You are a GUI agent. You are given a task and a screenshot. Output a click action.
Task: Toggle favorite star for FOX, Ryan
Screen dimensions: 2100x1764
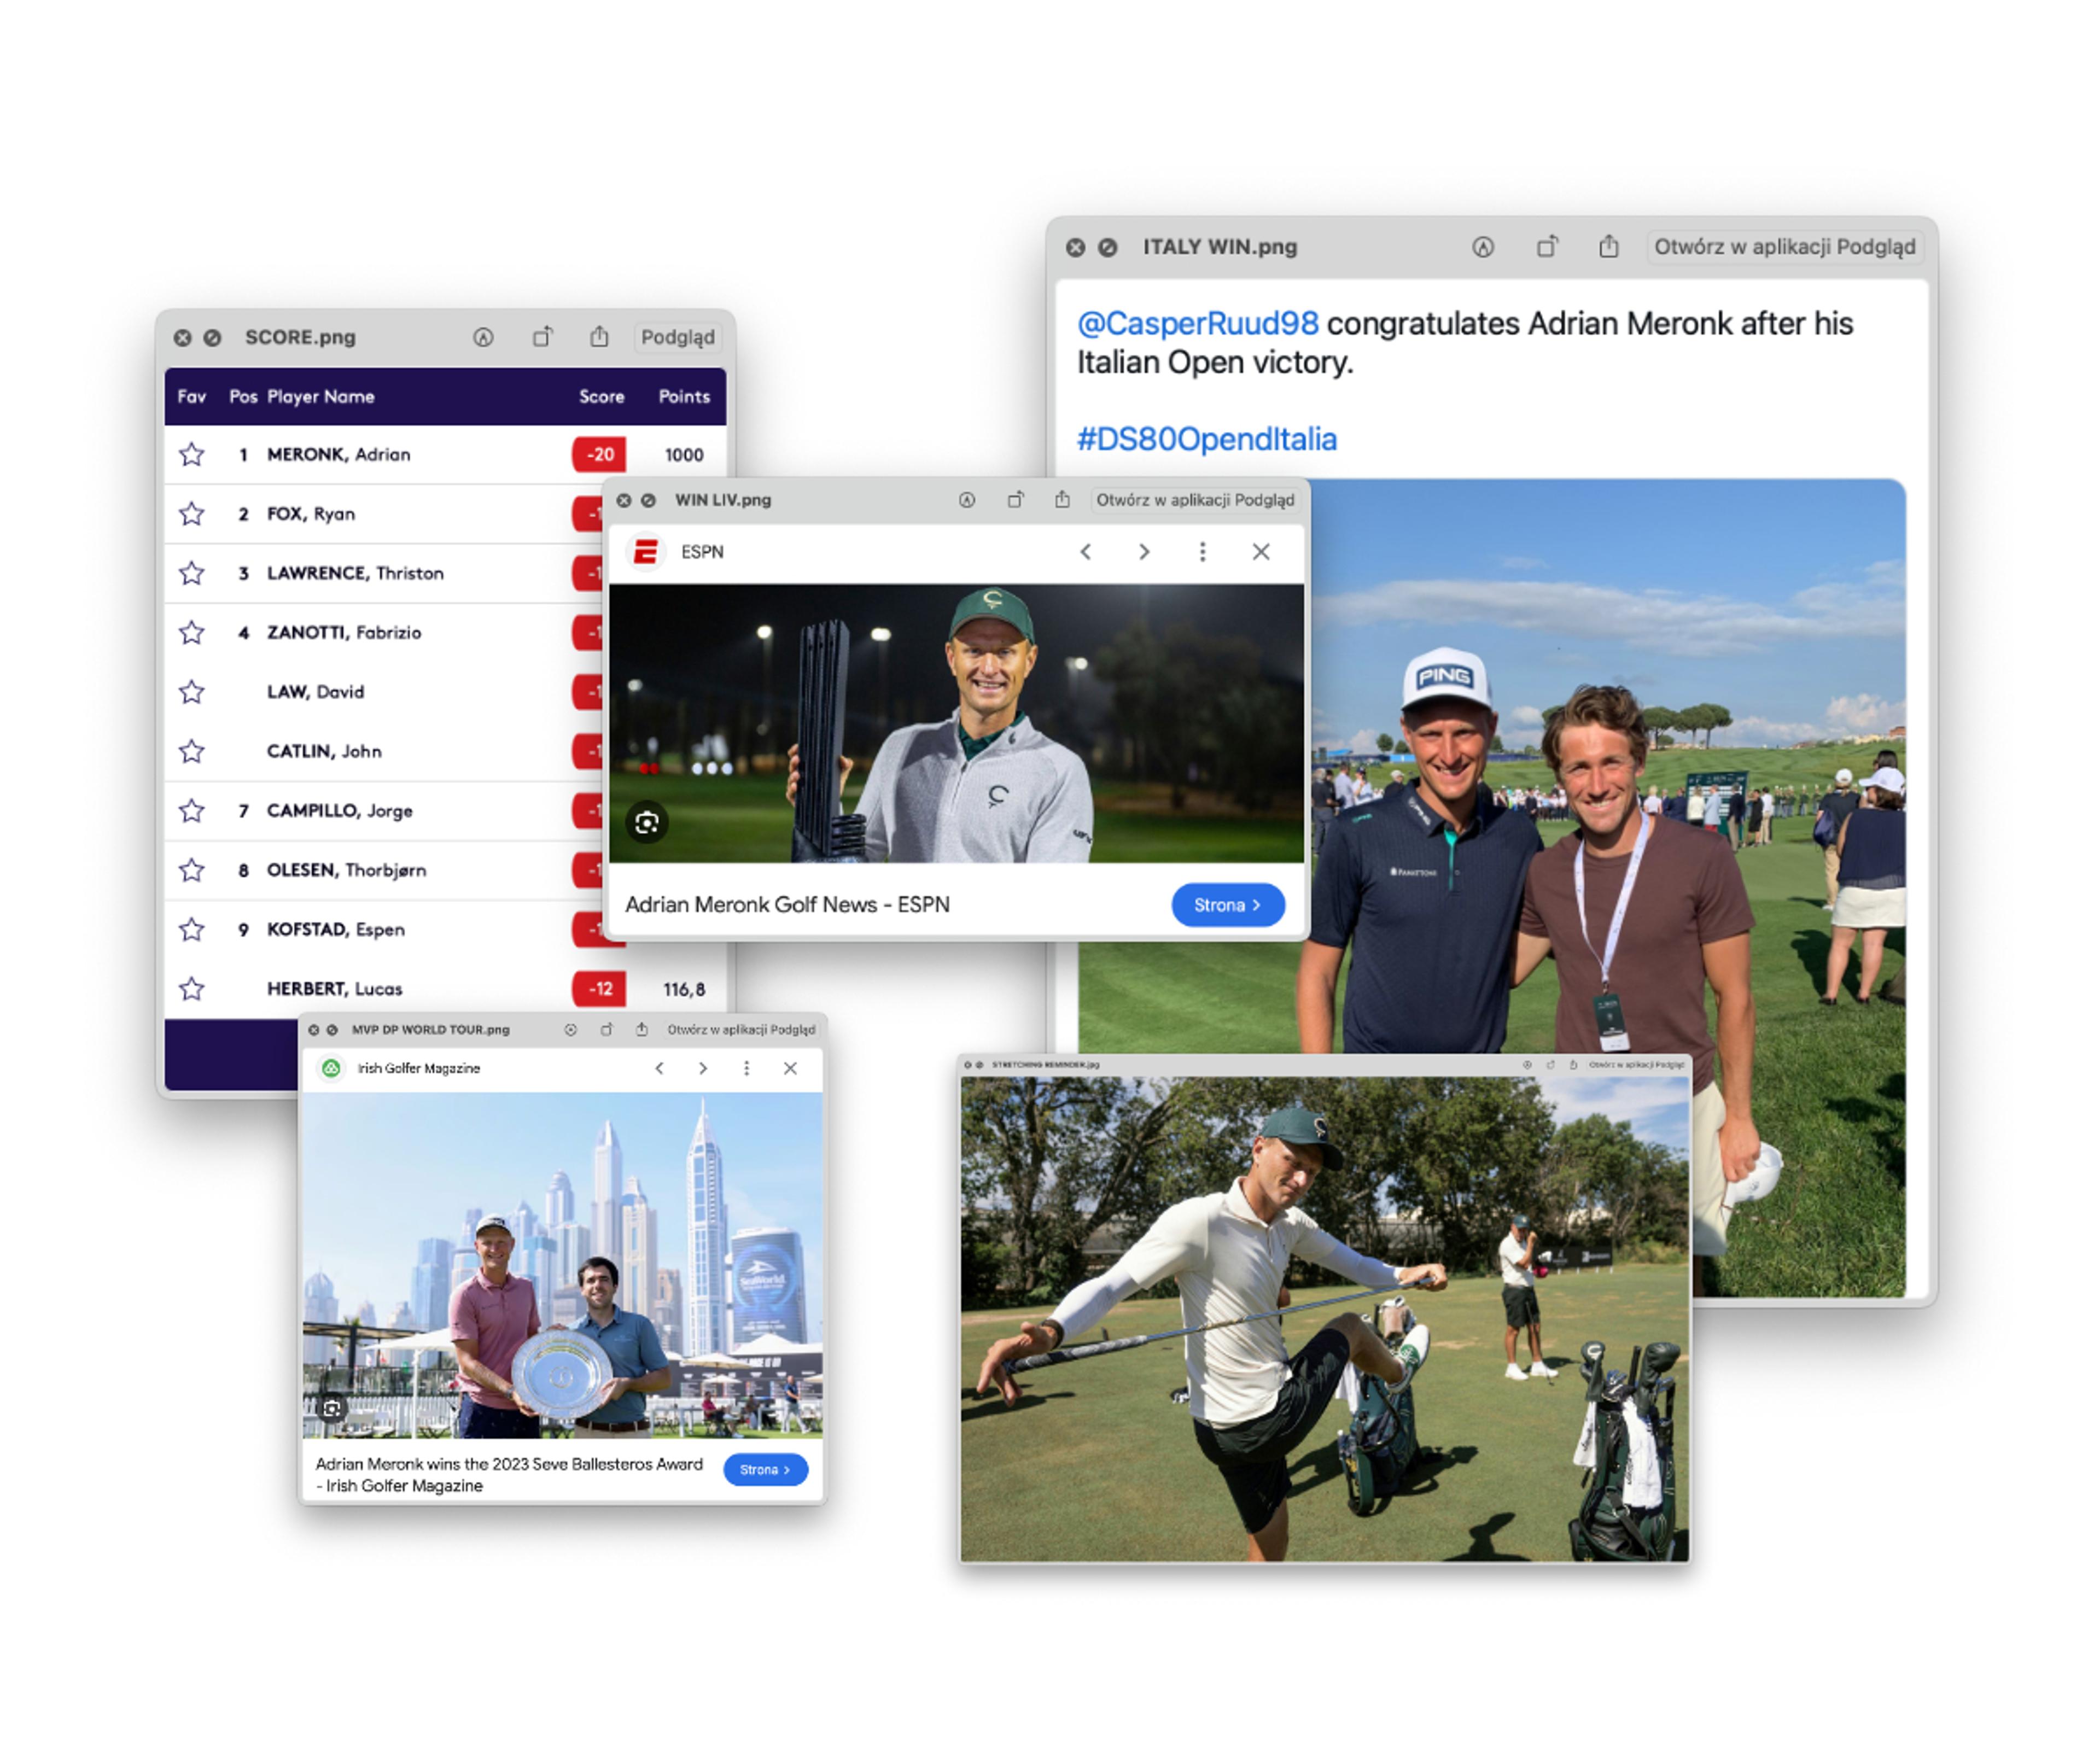pos(191,514)
